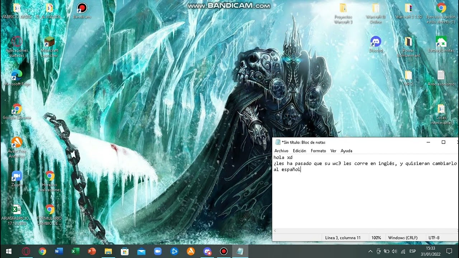Open File Explorer from the taskbar
The height and width of the screenshot is (258, 459).
coord(108,251)
